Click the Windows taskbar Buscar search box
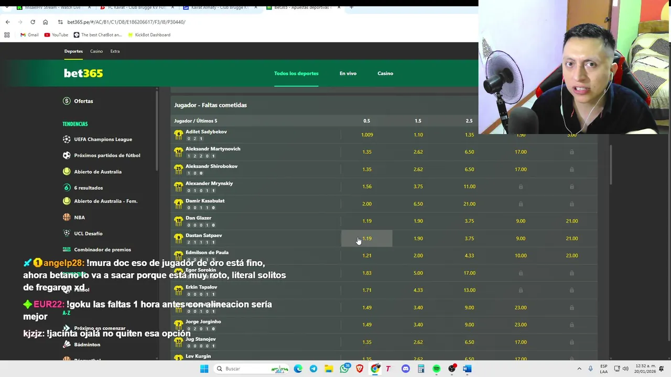The width and height of the screenshot is (671, 377). [x=252, y=369]
